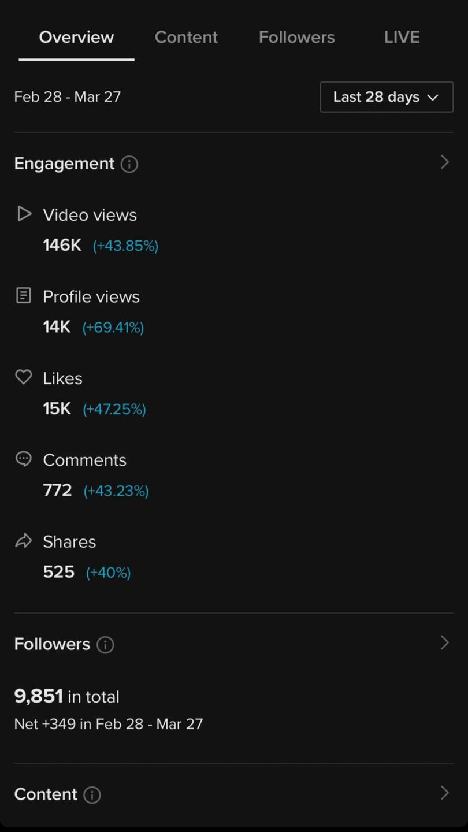Viewport: 468px width, 832px height.
Task: Click the Followers info icon
Action: (x=105, y=645)
